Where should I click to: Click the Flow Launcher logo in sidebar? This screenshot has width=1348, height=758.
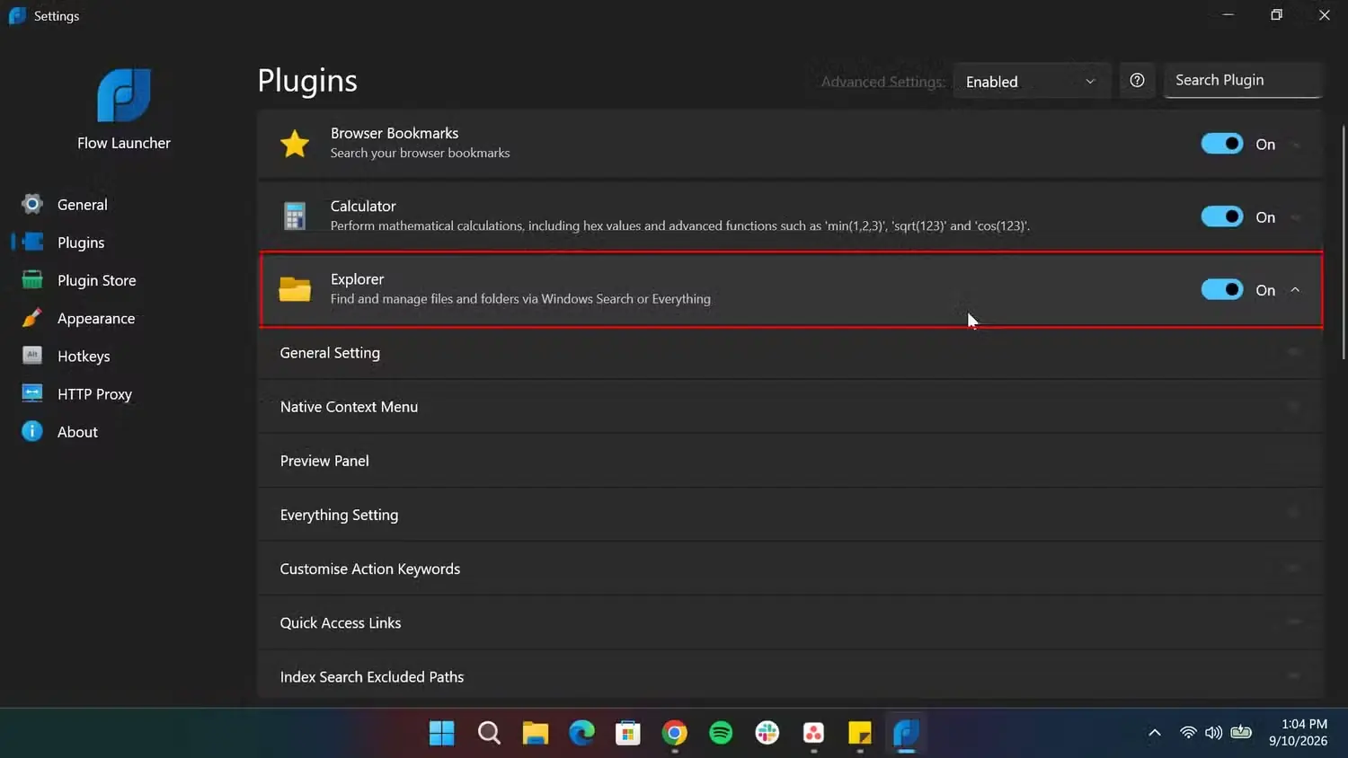click(x=124, y=95)
